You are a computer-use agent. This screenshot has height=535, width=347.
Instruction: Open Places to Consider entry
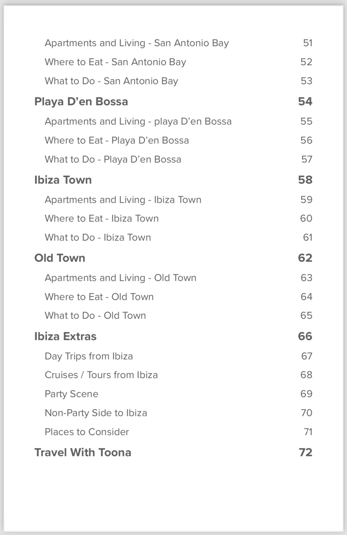tap(87, 432)
